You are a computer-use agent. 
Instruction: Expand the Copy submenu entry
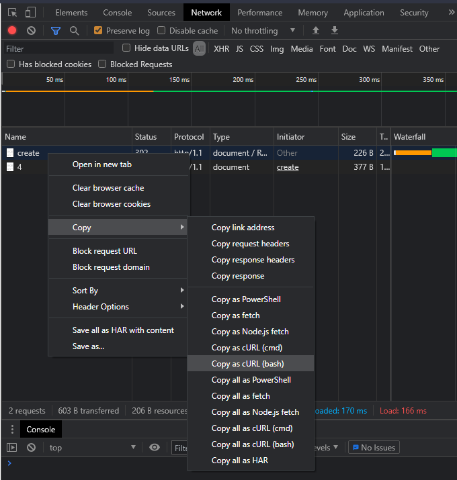point(118,227)
